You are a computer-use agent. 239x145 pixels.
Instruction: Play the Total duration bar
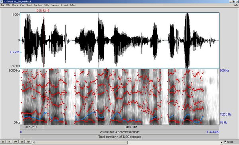click(x=119, y=137)
